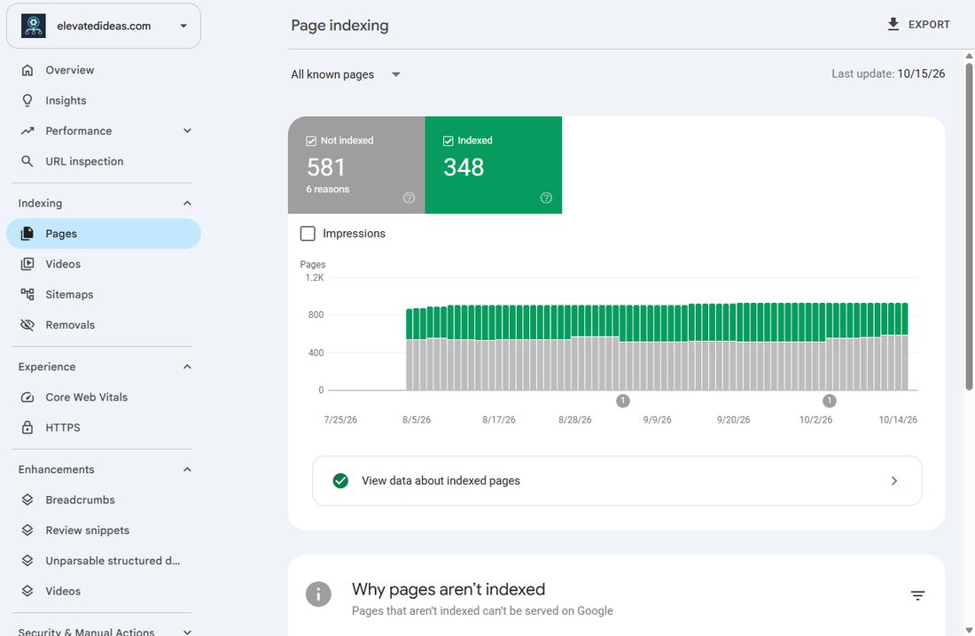The height and width of the screenshot is (636, 975).
Task: Collapse the Enhancements section
Action: (x=187, y=469)
